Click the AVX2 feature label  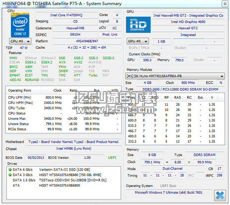[x=78, y=62]
